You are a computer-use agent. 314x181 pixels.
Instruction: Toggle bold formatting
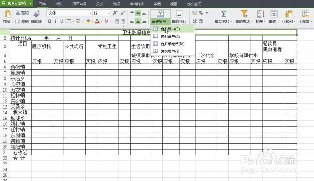(x=50, y=21)
